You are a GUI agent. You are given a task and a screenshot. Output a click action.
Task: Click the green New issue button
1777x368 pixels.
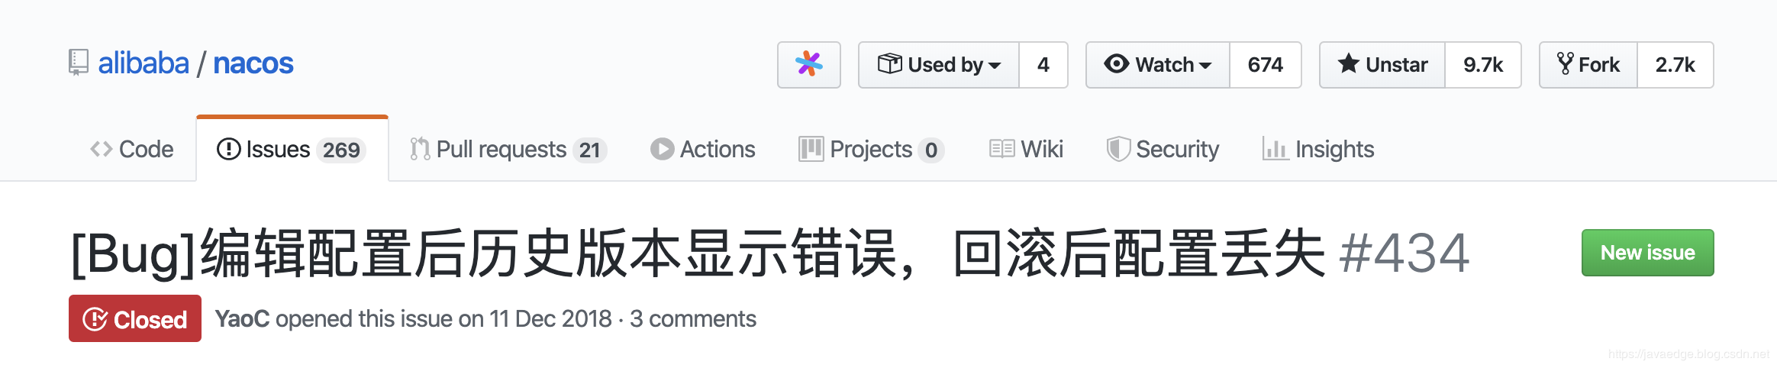(x=1647, y=253)
